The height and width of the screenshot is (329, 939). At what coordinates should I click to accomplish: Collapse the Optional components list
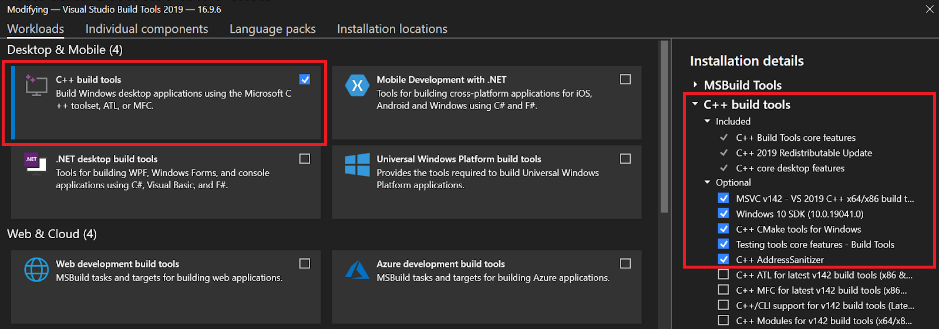(x=708, y=182)
